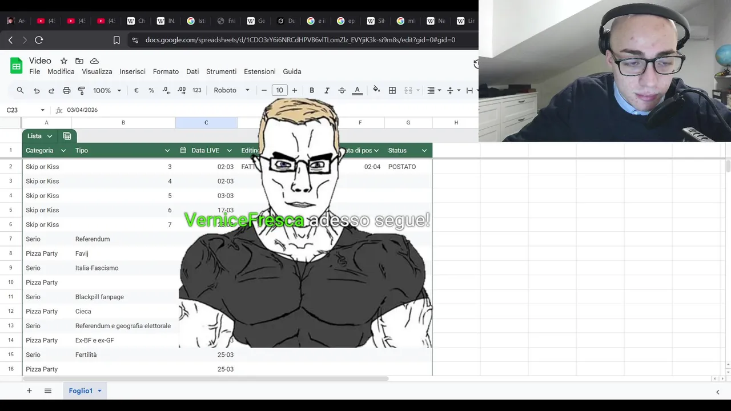Select row 7 header
Screen dimensions: 731x411
[x=10, y=239]
